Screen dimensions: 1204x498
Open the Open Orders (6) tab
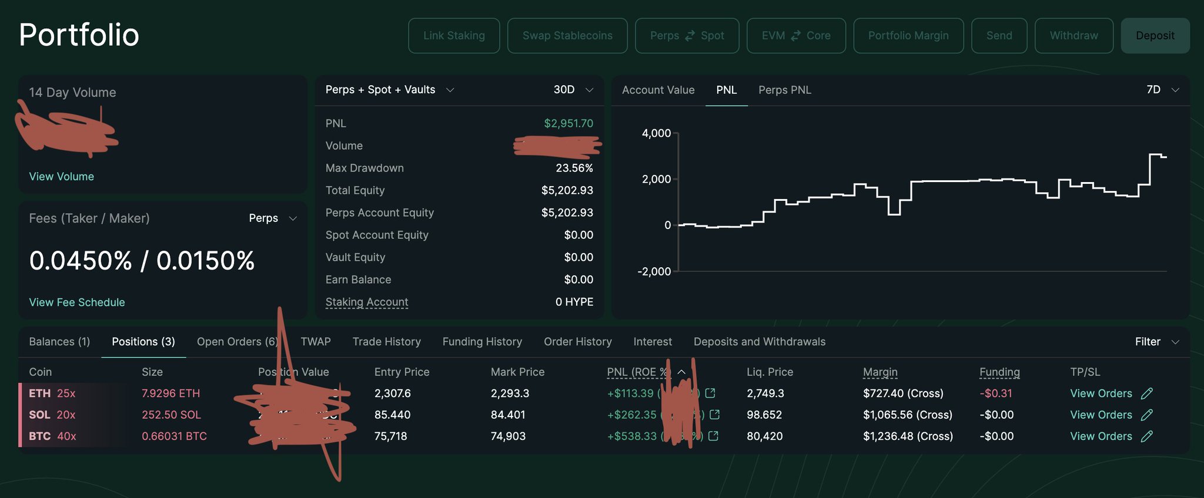(x=237, y=342)
